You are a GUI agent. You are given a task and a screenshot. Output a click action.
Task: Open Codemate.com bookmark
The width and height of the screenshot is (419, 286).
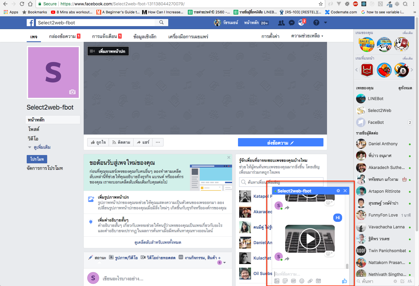341,12
